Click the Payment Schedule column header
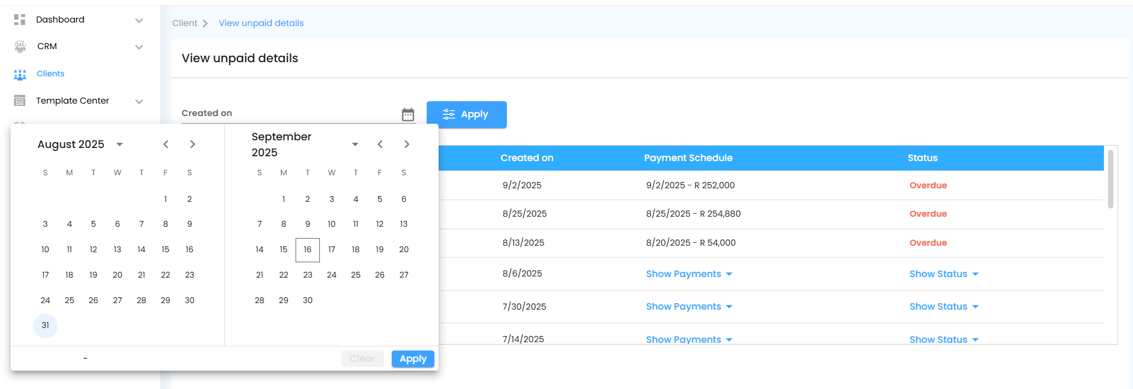This screenshot has height=389, width=1133. click(x=688, y=158)
